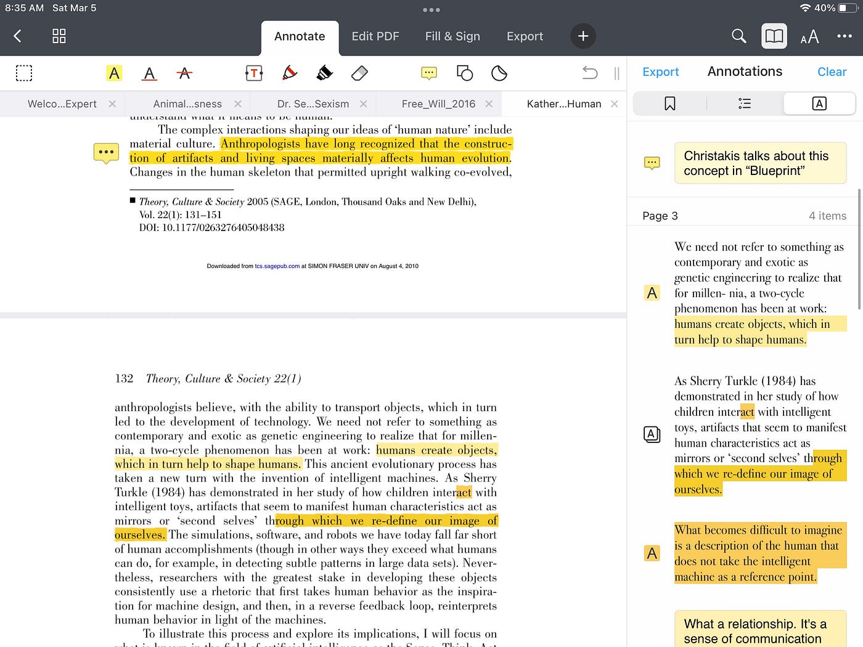Viewport: 863px width, 647px height.
Task: Export annotations from the sidebar
Action: 660,72
